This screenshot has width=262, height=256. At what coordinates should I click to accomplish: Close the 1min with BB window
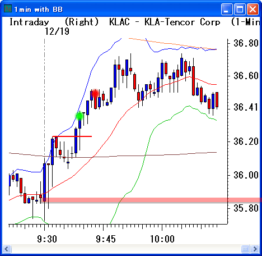pyautogui.click(x=252, y=9)
